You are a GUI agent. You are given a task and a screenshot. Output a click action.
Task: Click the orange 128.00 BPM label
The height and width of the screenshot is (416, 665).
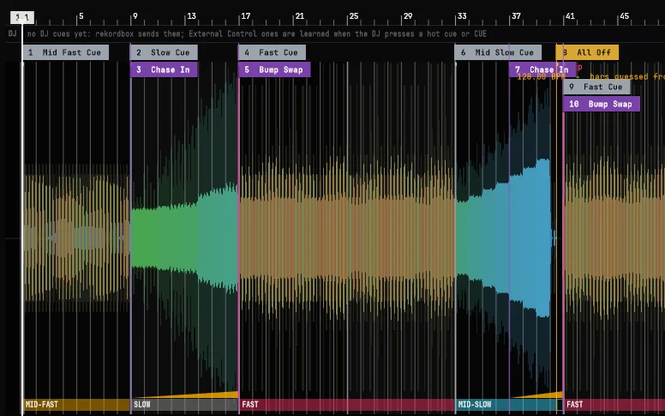542,78
